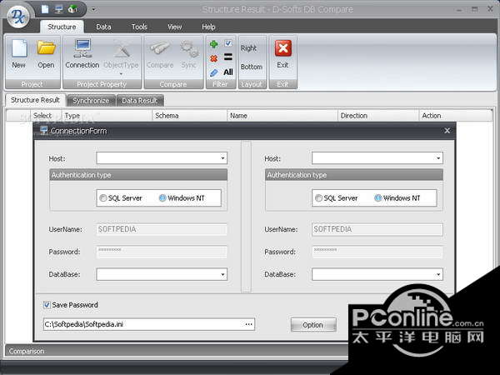
Task: Click the green plus filter icon
Action: point(214,44)
